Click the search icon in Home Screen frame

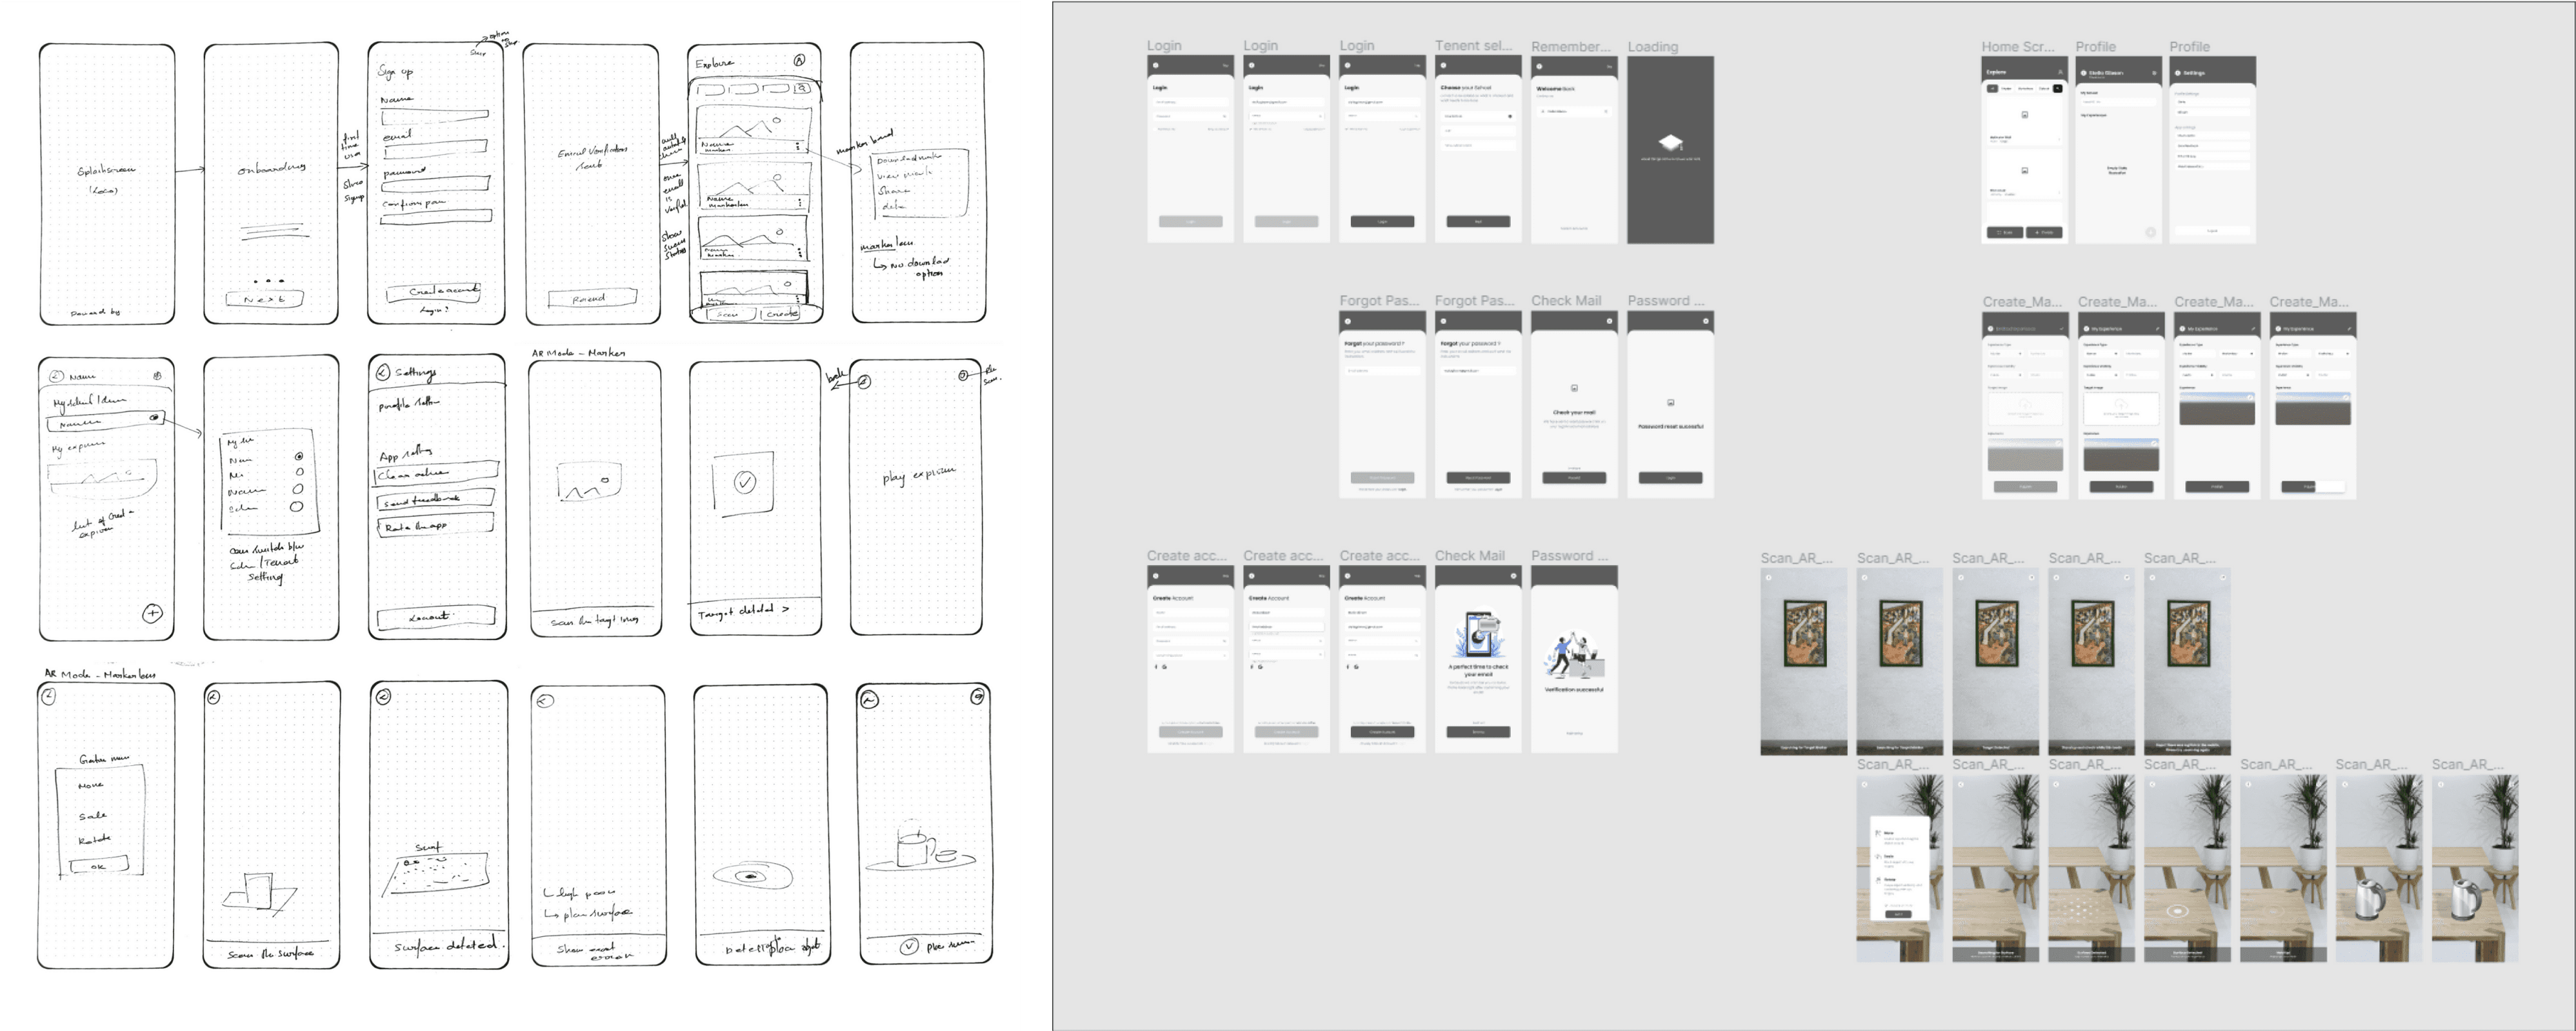pyautogui.click(x=2057, y=88)
